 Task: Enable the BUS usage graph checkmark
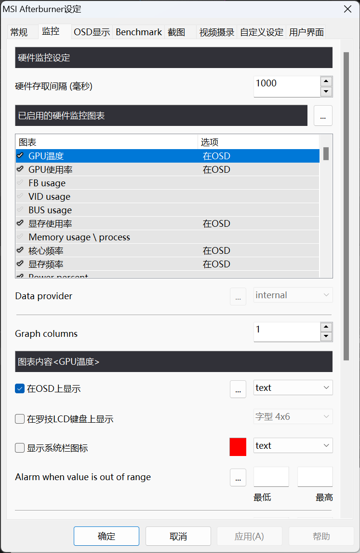click(x=20, y=210)
